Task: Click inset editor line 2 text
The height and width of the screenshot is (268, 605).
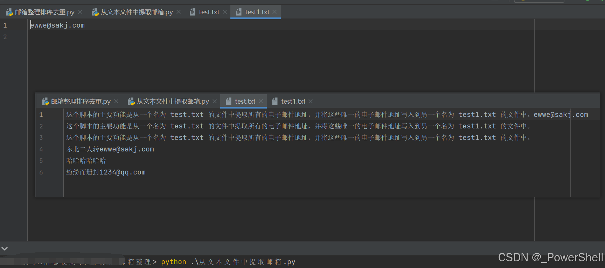Action: (298, 126)
